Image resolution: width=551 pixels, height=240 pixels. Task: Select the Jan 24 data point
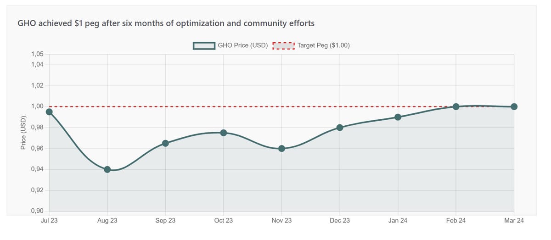(x=398, y=117)
